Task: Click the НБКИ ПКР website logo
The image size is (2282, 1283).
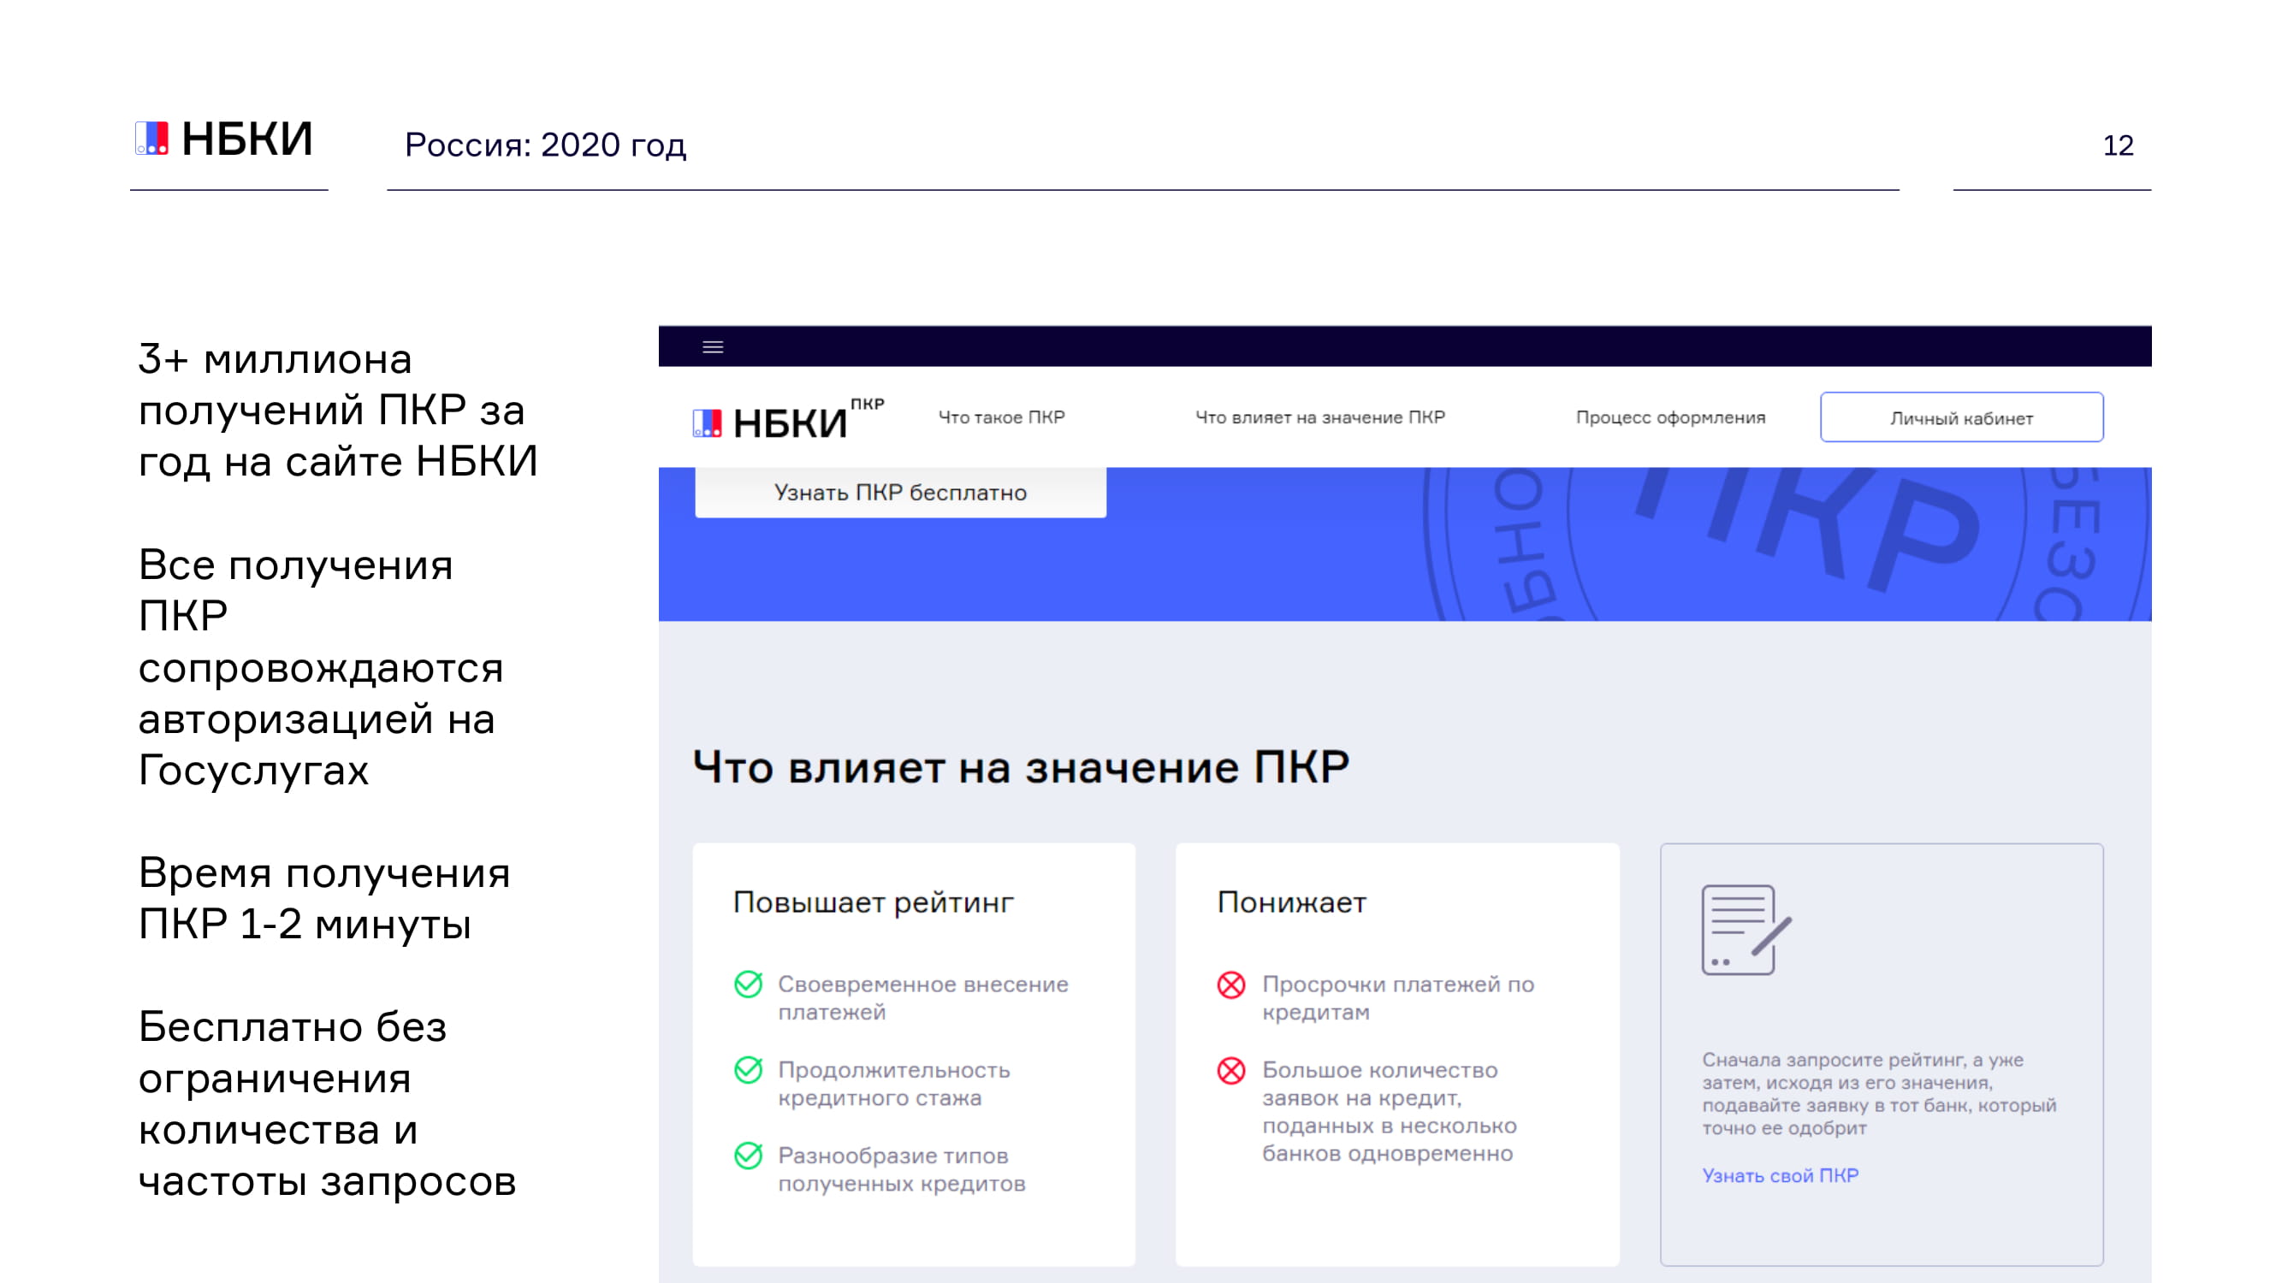Action: pyautogui.click(x=787, y=419)
